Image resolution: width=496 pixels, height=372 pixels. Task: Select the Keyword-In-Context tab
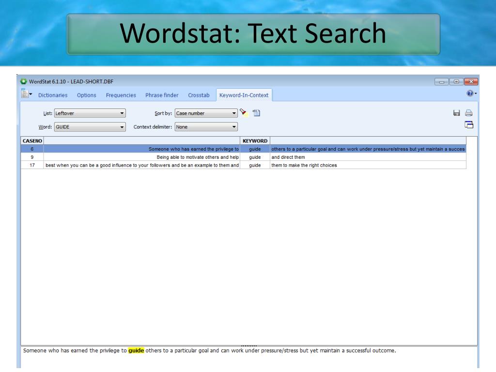[244, 95]
